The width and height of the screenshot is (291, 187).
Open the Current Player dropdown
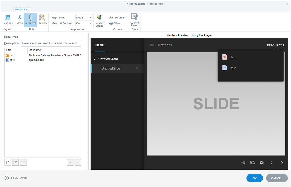pos(134,20)
